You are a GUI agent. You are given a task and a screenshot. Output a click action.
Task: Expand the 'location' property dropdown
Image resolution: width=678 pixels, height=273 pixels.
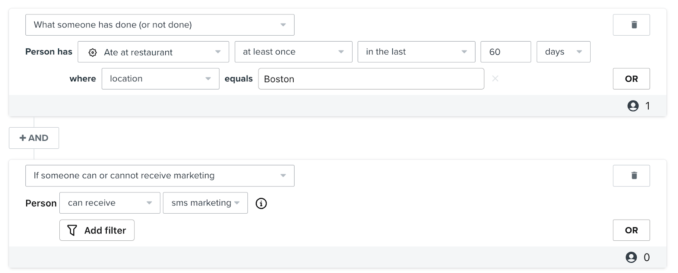[x=160, y=79]
